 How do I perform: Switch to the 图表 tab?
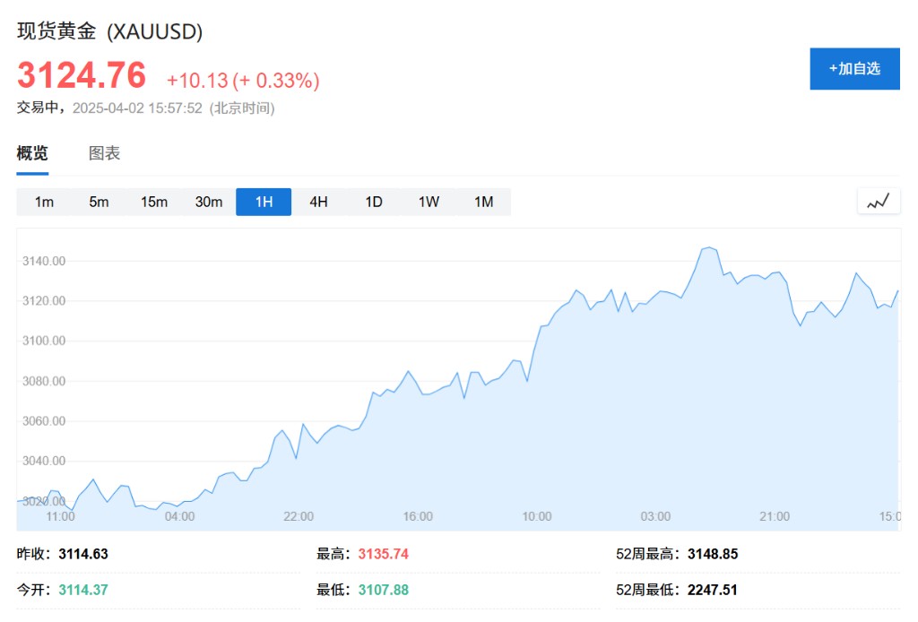click(104, 153)
